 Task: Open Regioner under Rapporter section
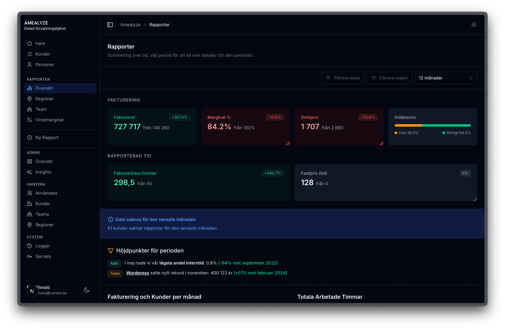(44, 99)
